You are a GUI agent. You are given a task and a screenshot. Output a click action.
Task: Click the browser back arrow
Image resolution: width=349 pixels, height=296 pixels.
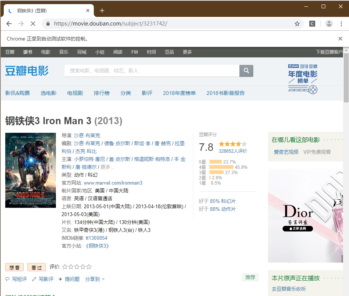click(9, 24)
